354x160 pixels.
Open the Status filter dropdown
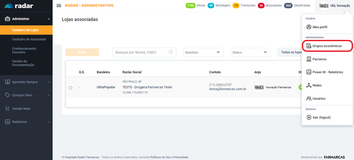(250, 52)
